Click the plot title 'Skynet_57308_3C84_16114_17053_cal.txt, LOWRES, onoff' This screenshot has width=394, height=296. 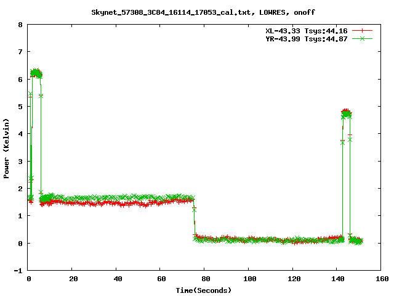point(203,12)
